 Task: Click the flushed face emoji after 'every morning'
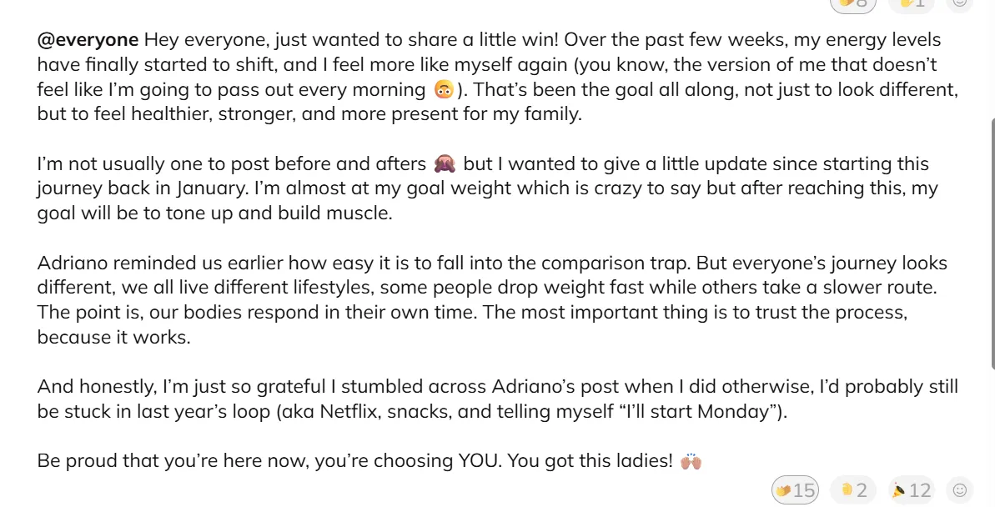pos(444,90)
